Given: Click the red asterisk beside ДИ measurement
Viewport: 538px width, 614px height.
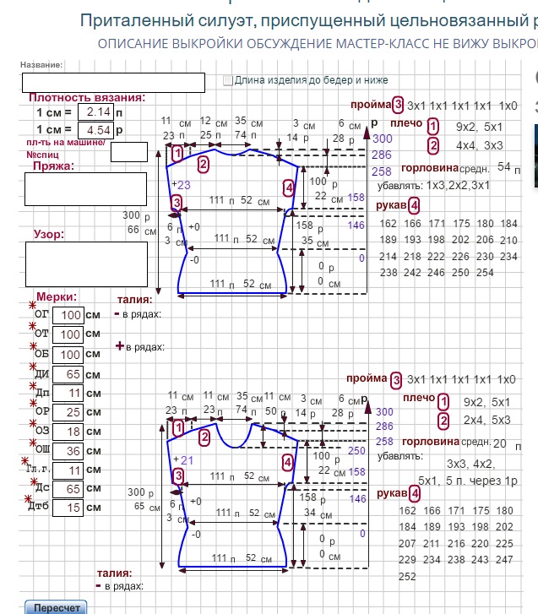Looking at the screenshot, I should pyautogui.click(x=34, y=366).
